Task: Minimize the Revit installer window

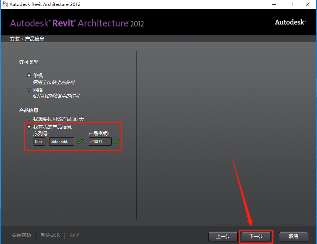Action: tap(274, 4)
